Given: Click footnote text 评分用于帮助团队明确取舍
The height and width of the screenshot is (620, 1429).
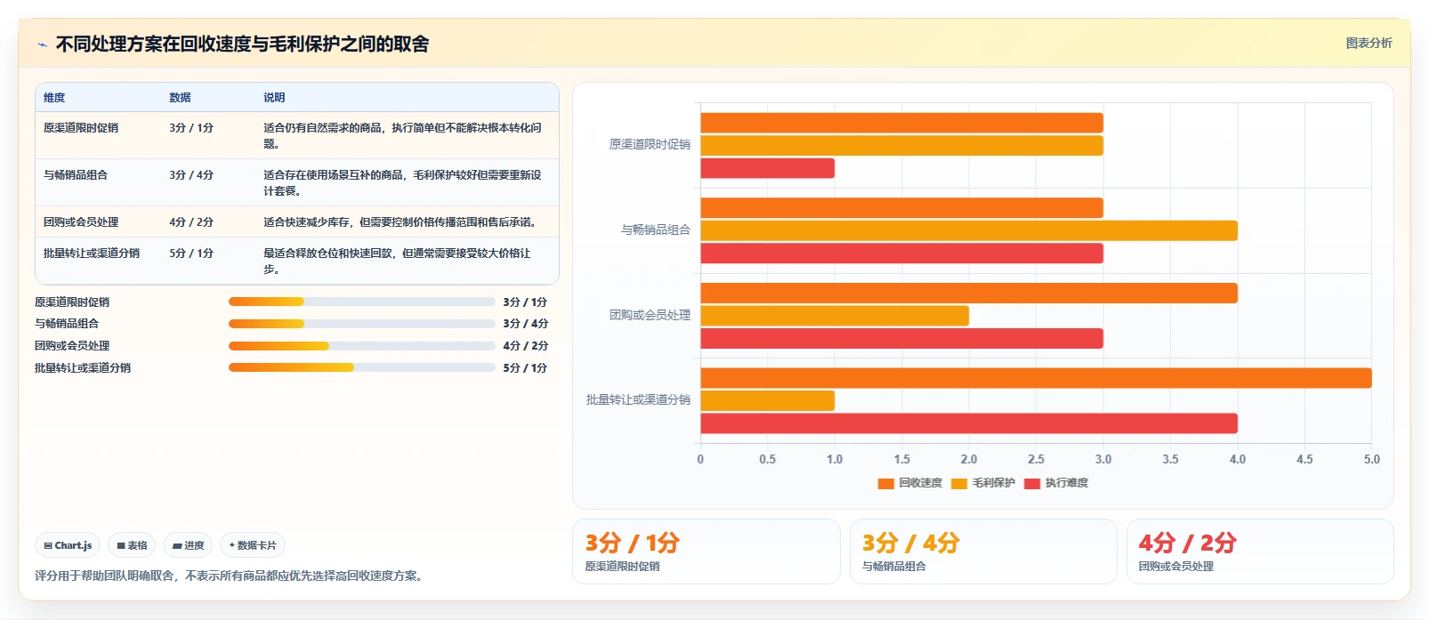Looking at the screenshot, I should coord(230,576).
